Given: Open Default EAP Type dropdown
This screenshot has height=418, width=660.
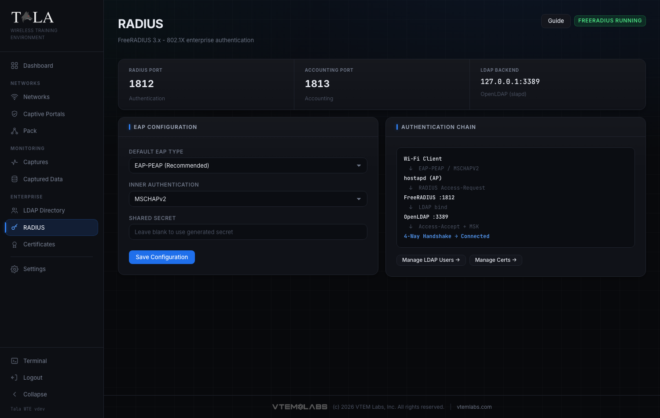Looking at the screenshot, I should point(248,165).
